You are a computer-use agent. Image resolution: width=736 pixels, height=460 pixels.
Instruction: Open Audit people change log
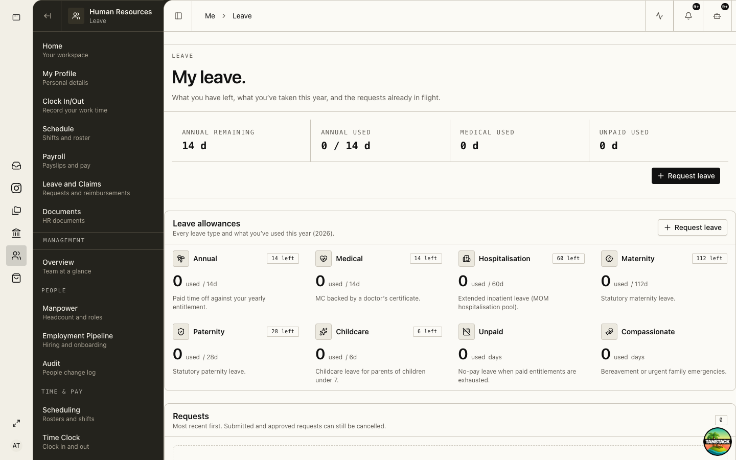(x=98, y=367)
